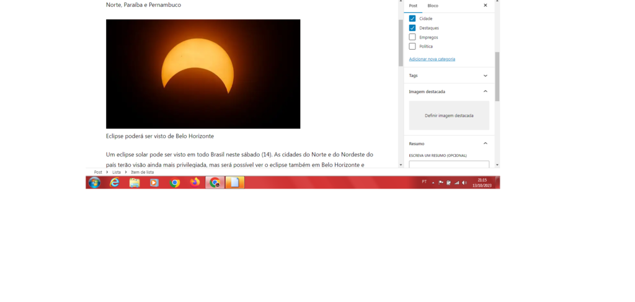The height and width of the screenshot is (302, 635).
Task: Enable the Política category checkbox
Action: [x=412, y=47]
